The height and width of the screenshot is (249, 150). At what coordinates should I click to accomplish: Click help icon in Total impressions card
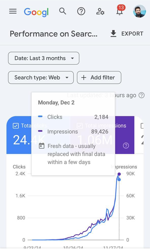[126, 146]
